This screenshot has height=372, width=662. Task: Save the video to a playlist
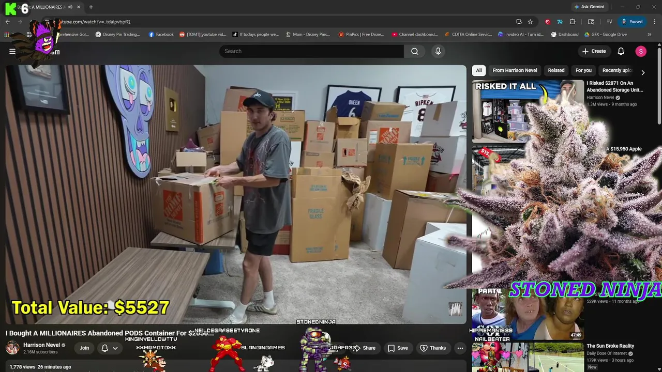pos(398,348)
